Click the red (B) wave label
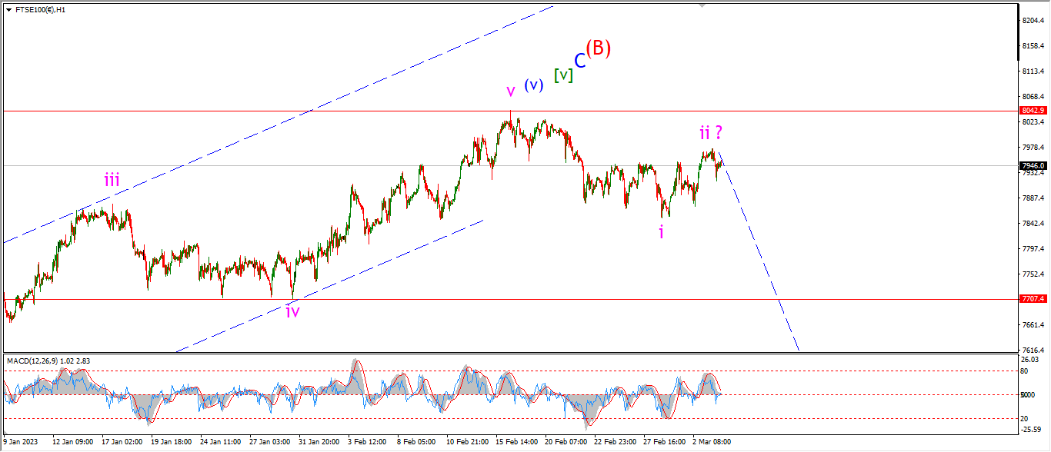Image resolution: width=1051 pixels, height=452 pixels. pyautogui.click(x=599, y=48)
